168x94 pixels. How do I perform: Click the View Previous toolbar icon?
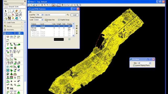[65, 5]
